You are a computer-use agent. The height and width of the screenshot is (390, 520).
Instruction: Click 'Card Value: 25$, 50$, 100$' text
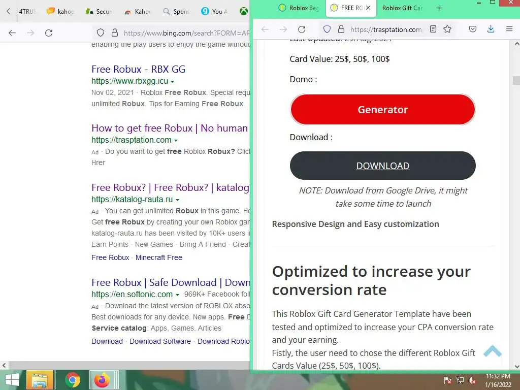340,59
